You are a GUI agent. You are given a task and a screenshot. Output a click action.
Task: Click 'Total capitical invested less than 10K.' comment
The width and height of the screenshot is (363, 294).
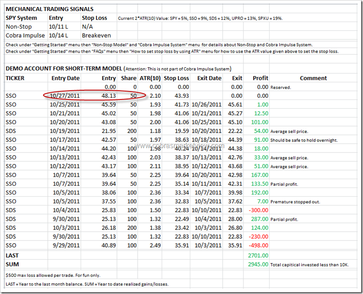point(309,265)
